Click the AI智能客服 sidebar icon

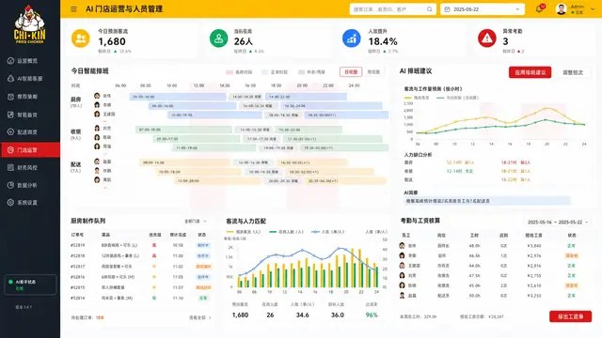[x=10, y=78]
